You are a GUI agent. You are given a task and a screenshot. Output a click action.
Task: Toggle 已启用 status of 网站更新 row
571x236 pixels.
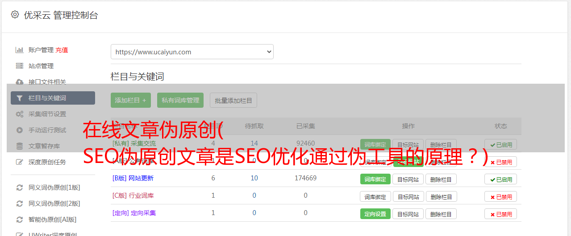click(x=501, y=179)
